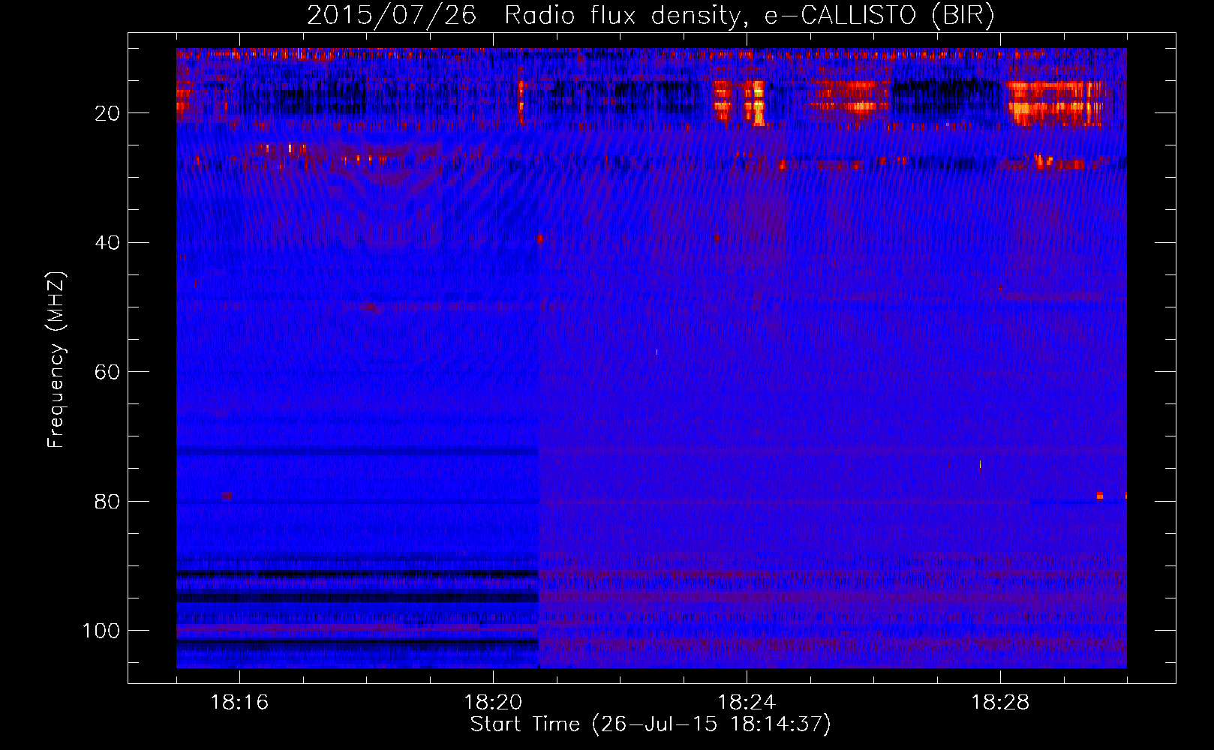Click the 'Start Time (26-Jul-15 18:14:37)' axis label
Image resolution: width=1214 pixels, height=750 pixels.
tap(651, 724)
